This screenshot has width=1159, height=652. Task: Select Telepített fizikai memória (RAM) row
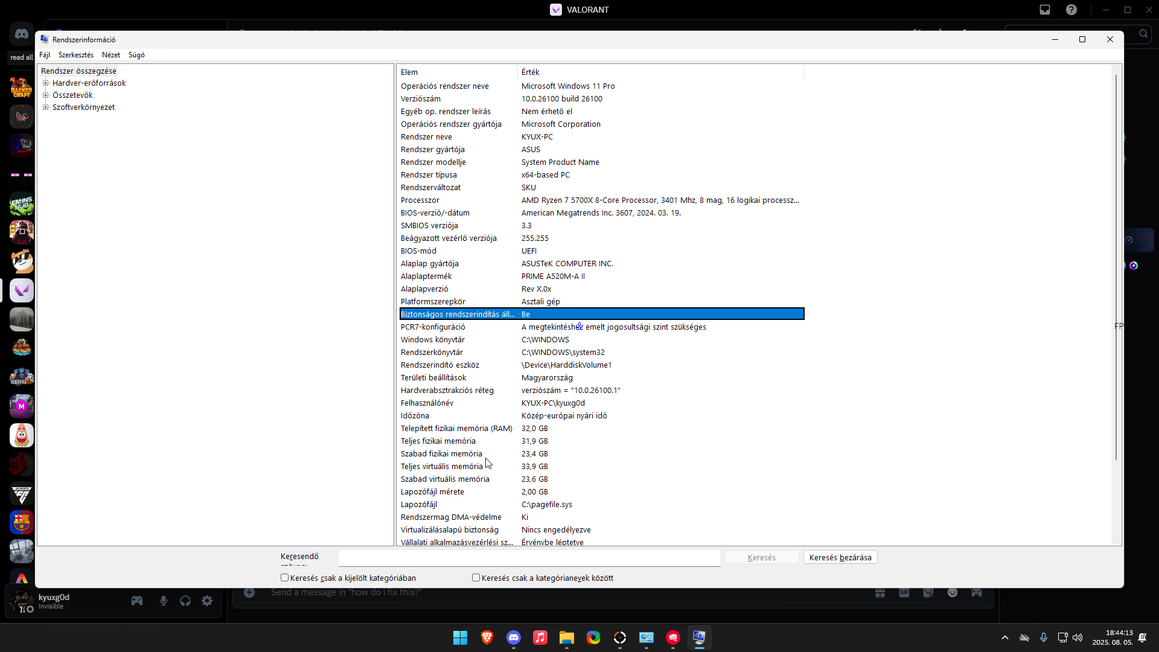(x=602, y=429)
